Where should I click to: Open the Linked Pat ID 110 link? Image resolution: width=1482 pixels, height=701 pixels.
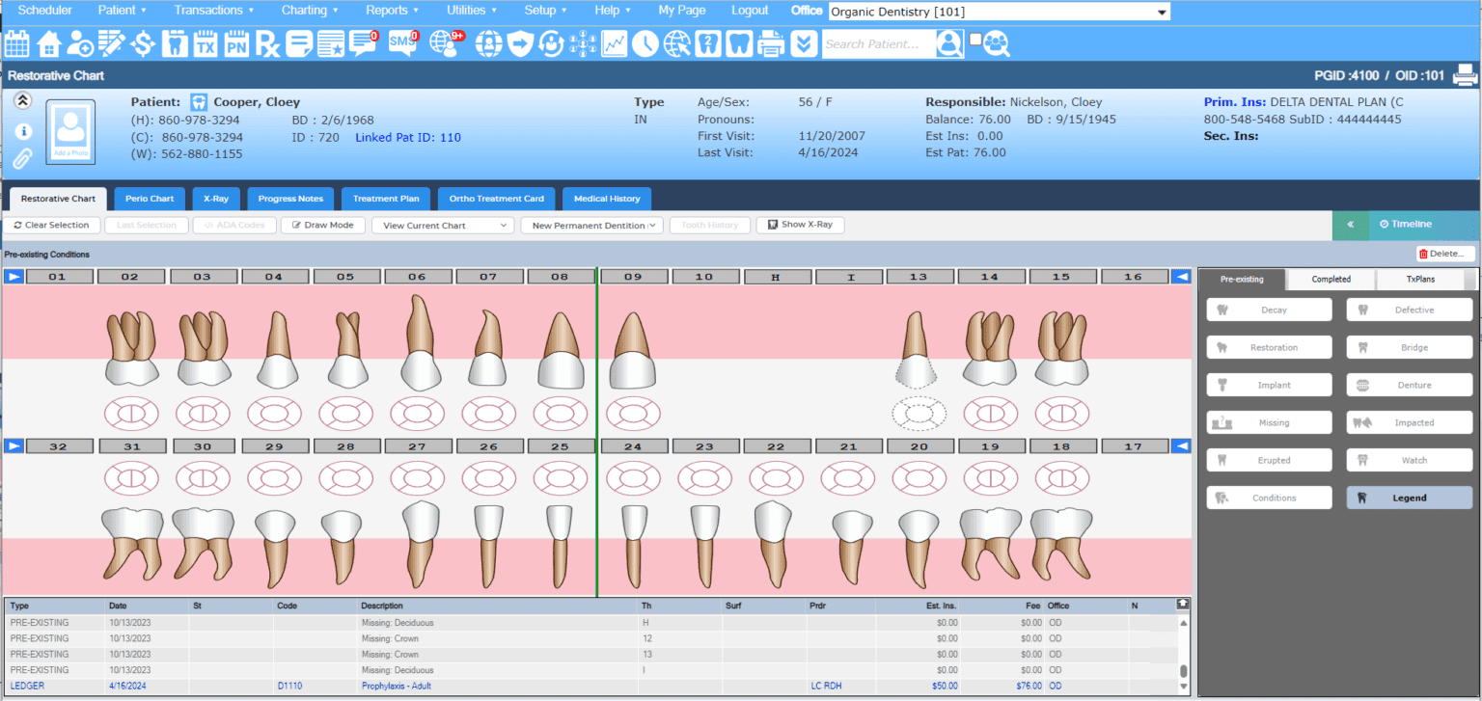click(407, 136)
